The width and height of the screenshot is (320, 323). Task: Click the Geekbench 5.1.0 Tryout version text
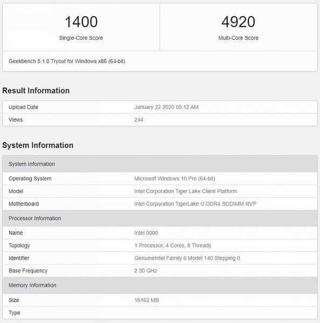pos(67,61)
